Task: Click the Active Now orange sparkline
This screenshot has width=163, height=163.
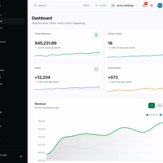Action: pos(135,90)
